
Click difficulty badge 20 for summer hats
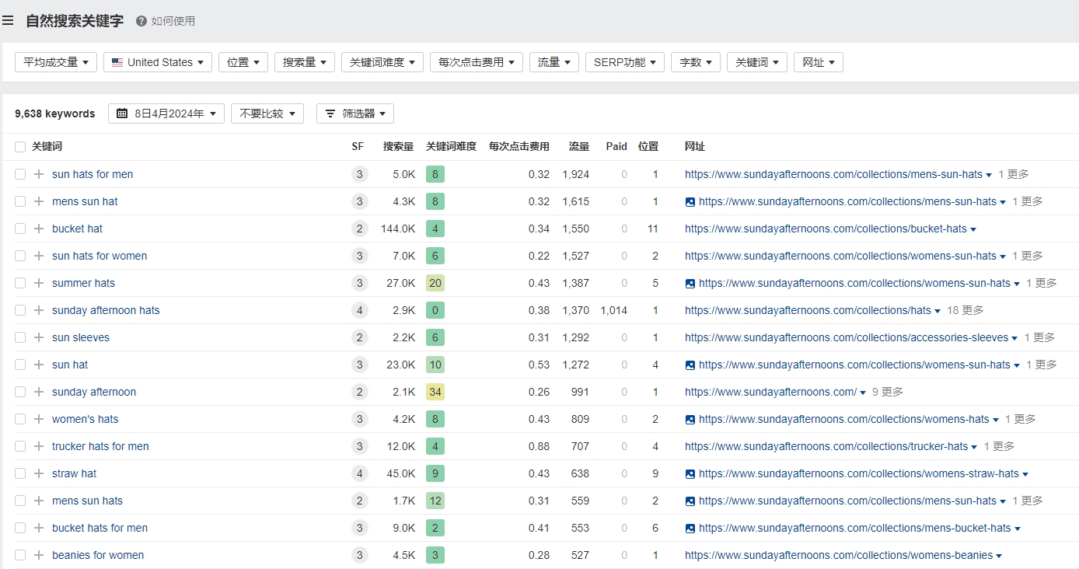(x=435, y=283)
